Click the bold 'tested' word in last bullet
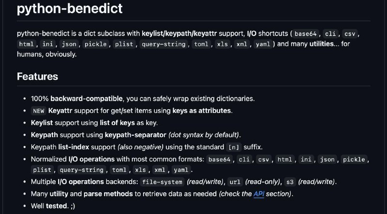387x214 pixels. point(57,206)
